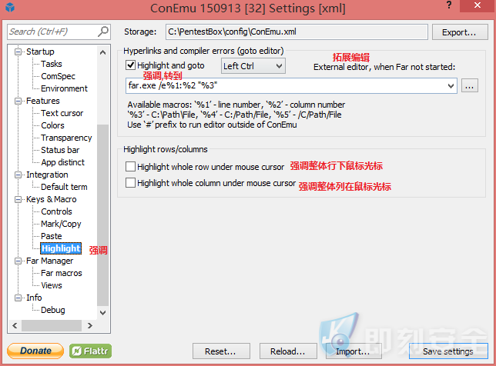Open the Left Ctrl modifier dropdown
Image resolution: width=496 pixels, height=366 pixels.
pyautogui.click(x=253, y=66)
